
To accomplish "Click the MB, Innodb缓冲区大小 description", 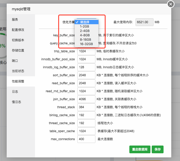I will pos(112,59).
